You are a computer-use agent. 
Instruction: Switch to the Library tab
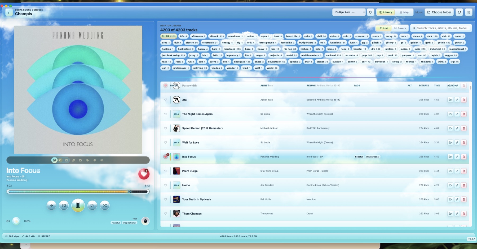[386, 12]
